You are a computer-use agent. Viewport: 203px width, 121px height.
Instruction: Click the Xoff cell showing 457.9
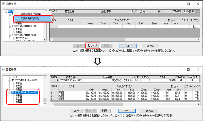[x=166, y=99]
